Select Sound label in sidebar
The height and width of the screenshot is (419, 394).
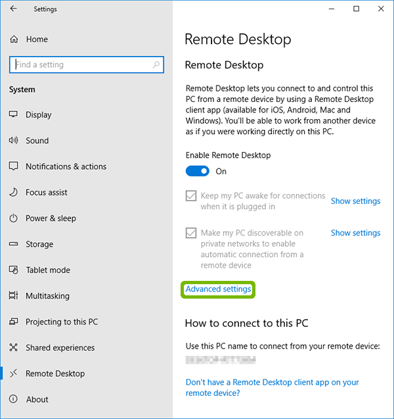37,141
